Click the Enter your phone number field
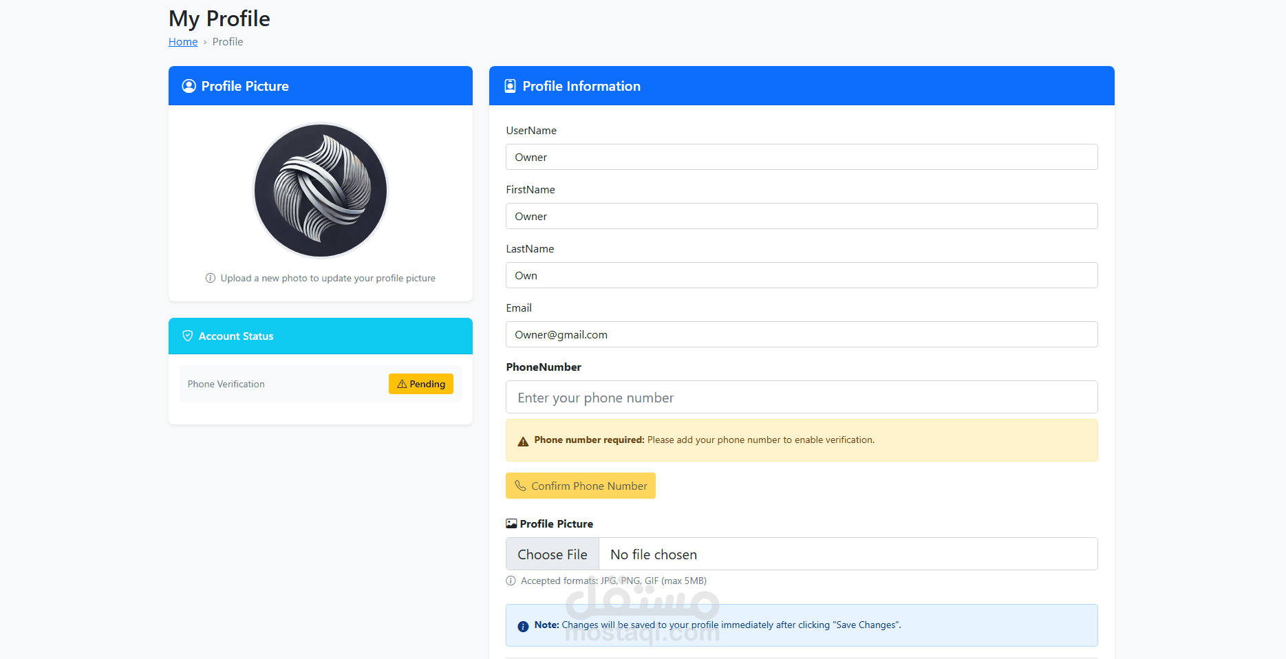Image resolution: width=1286 pixels, height=659 pixels. tap(802, 397)
